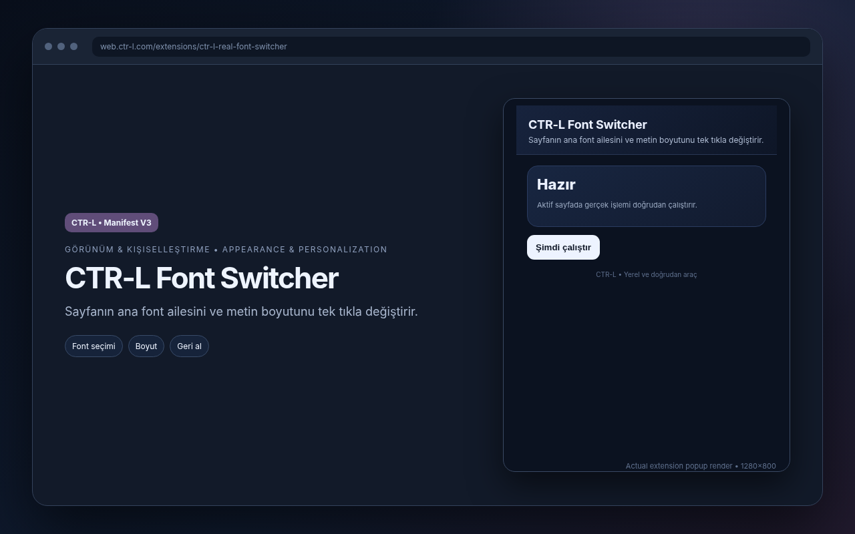
Task: Click the CTR-L • Manifest V3 badge
Action: (x=112, y=223)
